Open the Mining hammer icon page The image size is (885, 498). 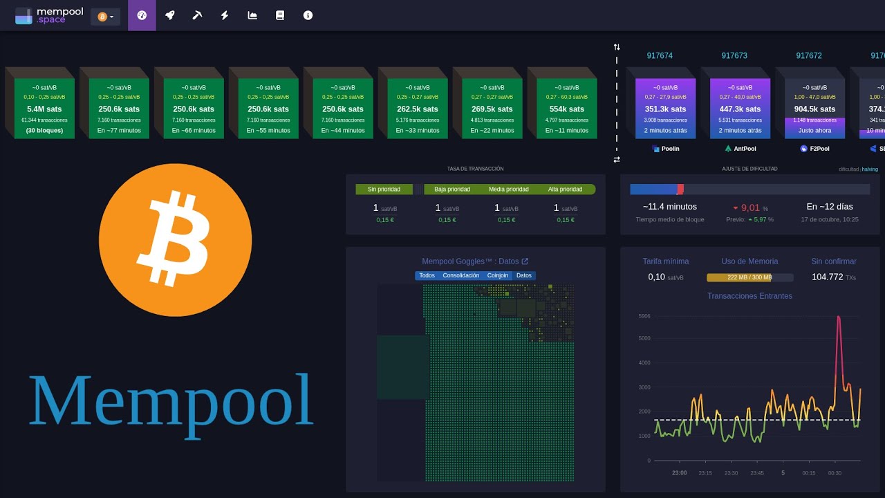(x=197, y=15)
